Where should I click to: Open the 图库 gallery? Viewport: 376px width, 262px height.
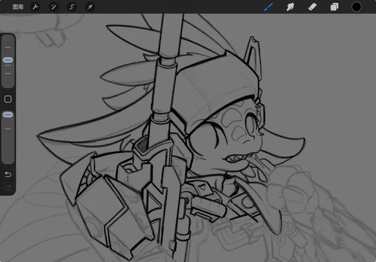click(18, 7)
